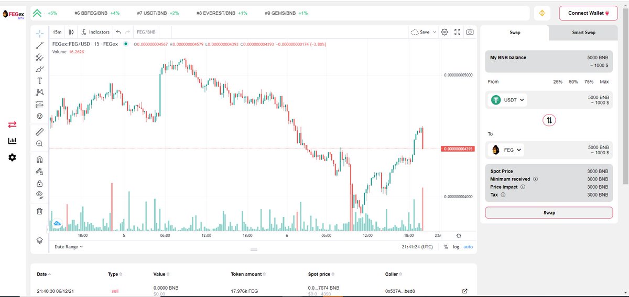
Task: Set amount to Max balance
Action: 604,82
